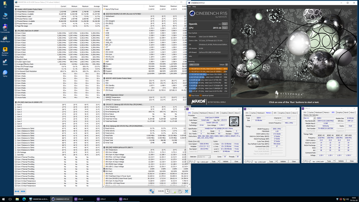This screenshot has height=202, width=359.
Task: Switch to CINEBENCH R15.0 taskbar button
Action: click(x=61, y=199)
